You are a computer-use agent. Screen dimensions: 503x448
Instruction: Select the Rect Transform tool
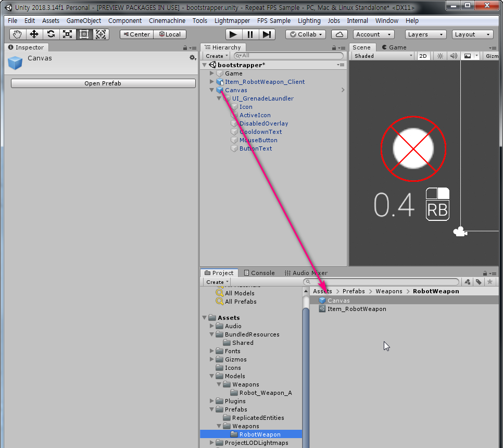84,34
